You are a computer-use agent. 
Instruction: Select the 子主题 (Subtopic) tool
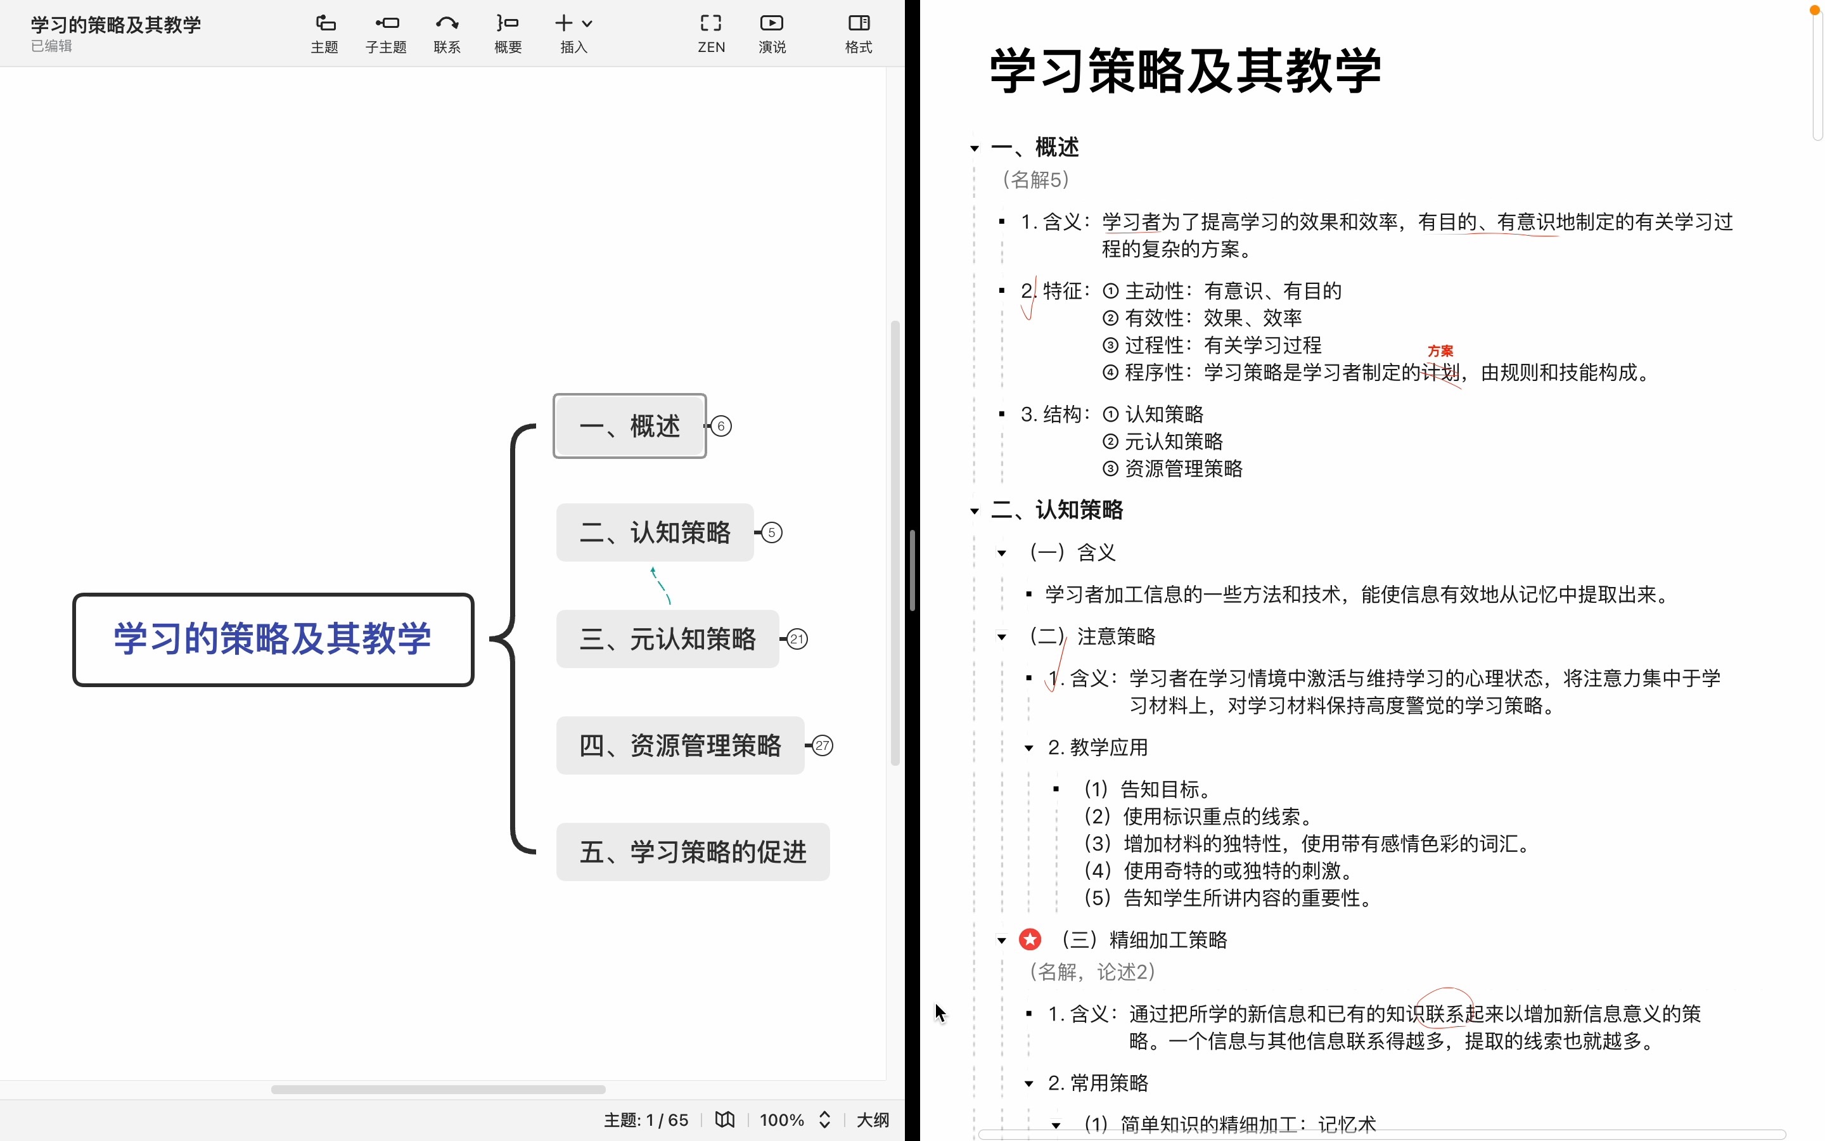(385, 32)
